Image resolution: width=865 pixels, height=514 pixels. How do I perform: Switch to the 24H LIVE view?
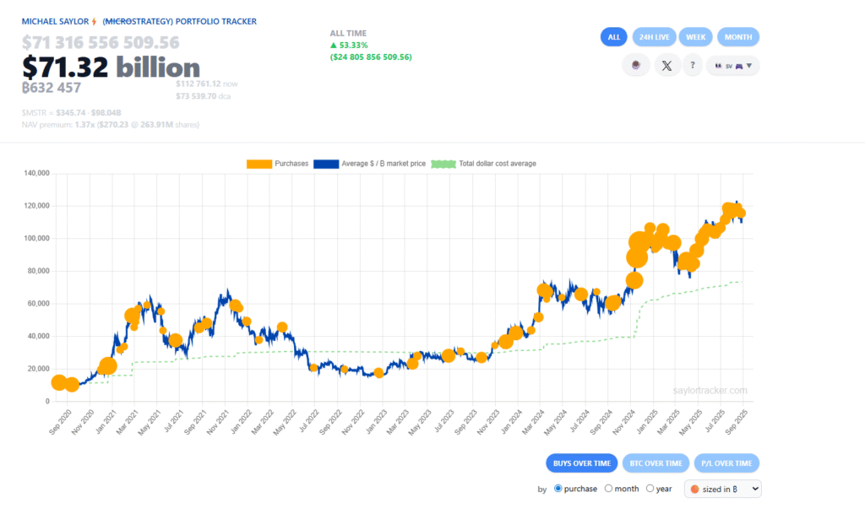coord(653,36)
